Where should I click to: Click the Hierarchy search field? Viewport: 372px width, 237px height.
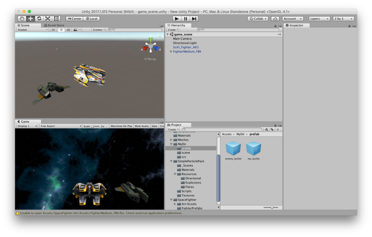coord(238,30)
